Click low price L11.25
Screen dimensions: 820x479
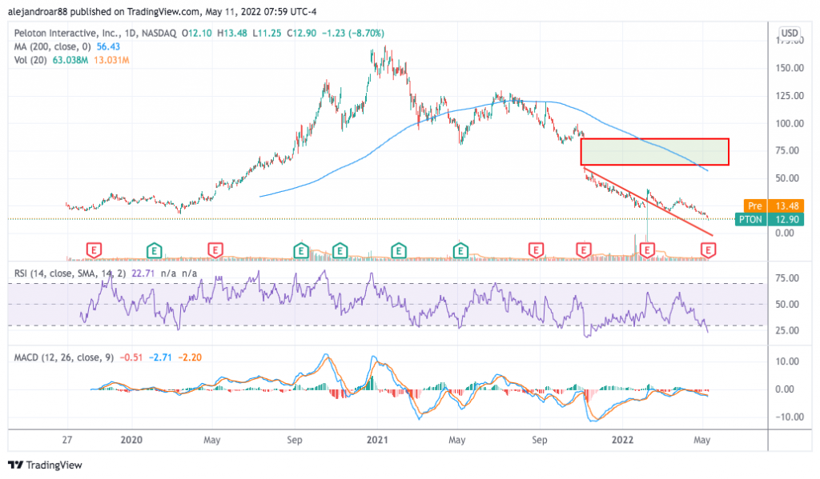(267, 33)
